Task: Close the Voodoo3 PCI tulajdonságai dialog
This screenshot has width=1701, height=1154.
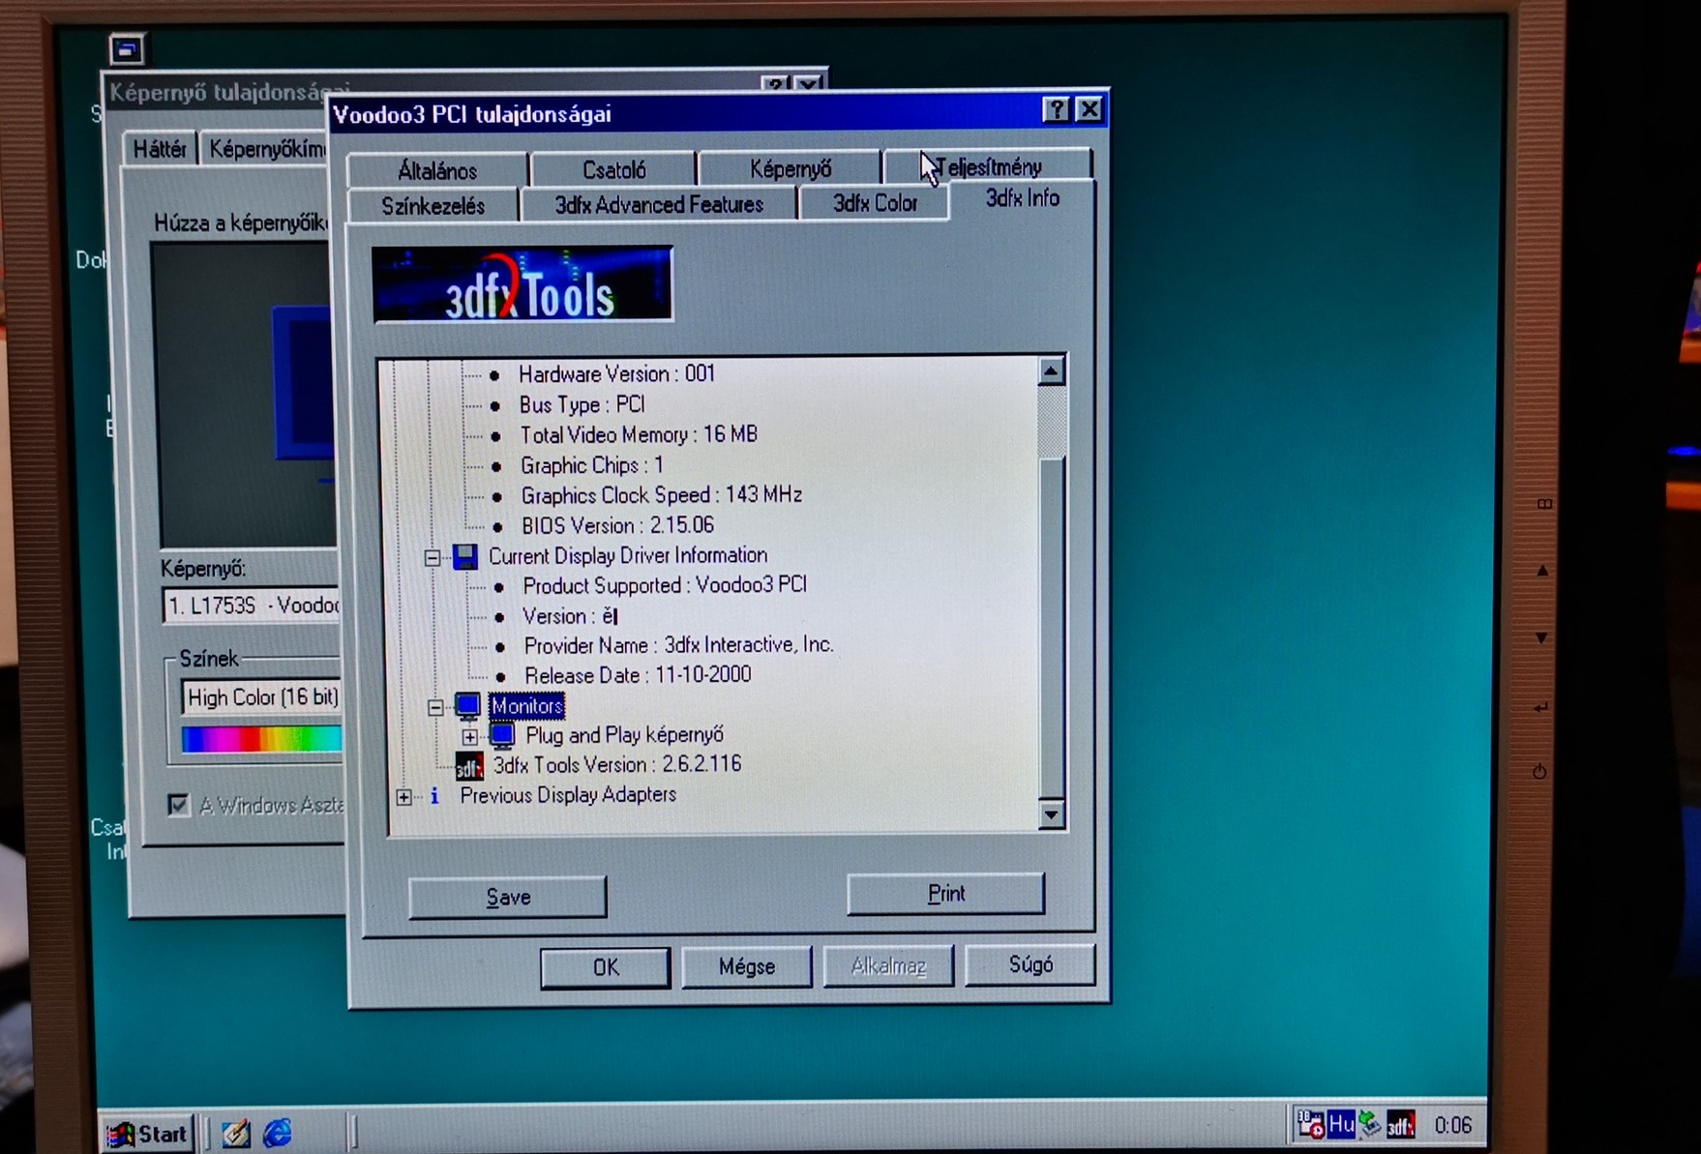Action: tap(1089, 108)
